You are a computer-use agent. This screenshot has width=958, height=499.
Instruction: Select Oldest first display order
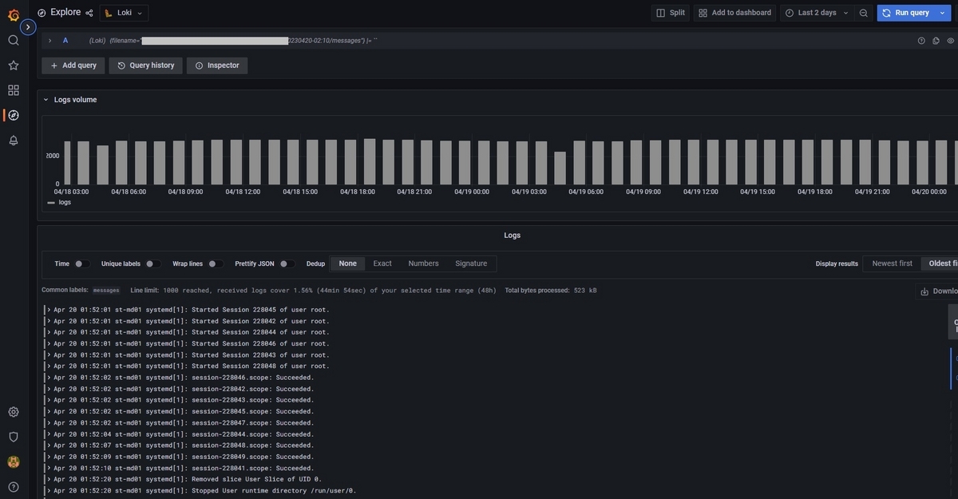tap(940, 263)
